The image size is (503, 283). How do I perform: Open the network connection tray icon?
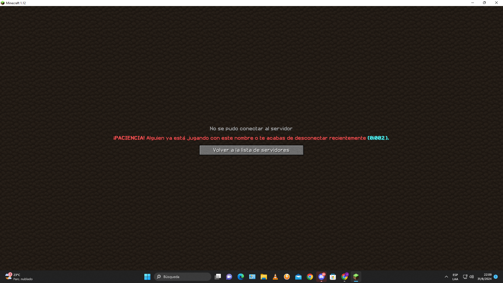tap(465, 277)
